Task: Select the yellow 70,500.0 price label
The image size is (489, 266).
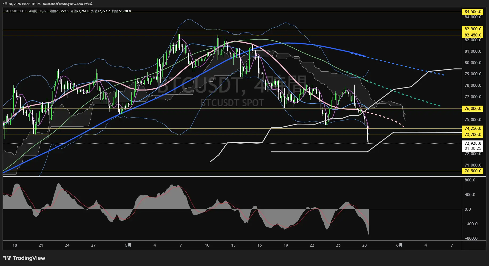Action: click(473, 171)
